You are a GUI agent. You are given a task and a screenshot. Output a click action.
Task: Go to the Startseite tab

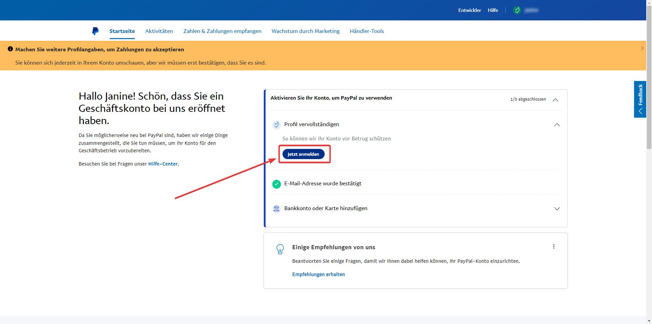(122, 31)
